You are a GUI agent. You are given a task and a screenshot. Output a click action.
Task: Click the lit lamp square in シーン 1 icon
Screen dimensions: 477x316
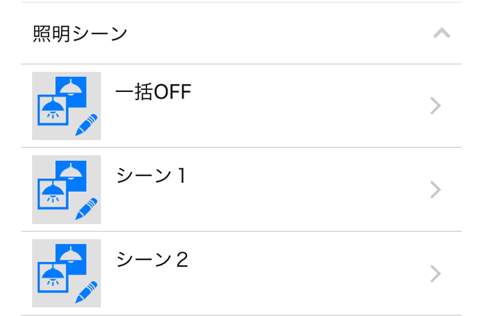tap(51, 196)
